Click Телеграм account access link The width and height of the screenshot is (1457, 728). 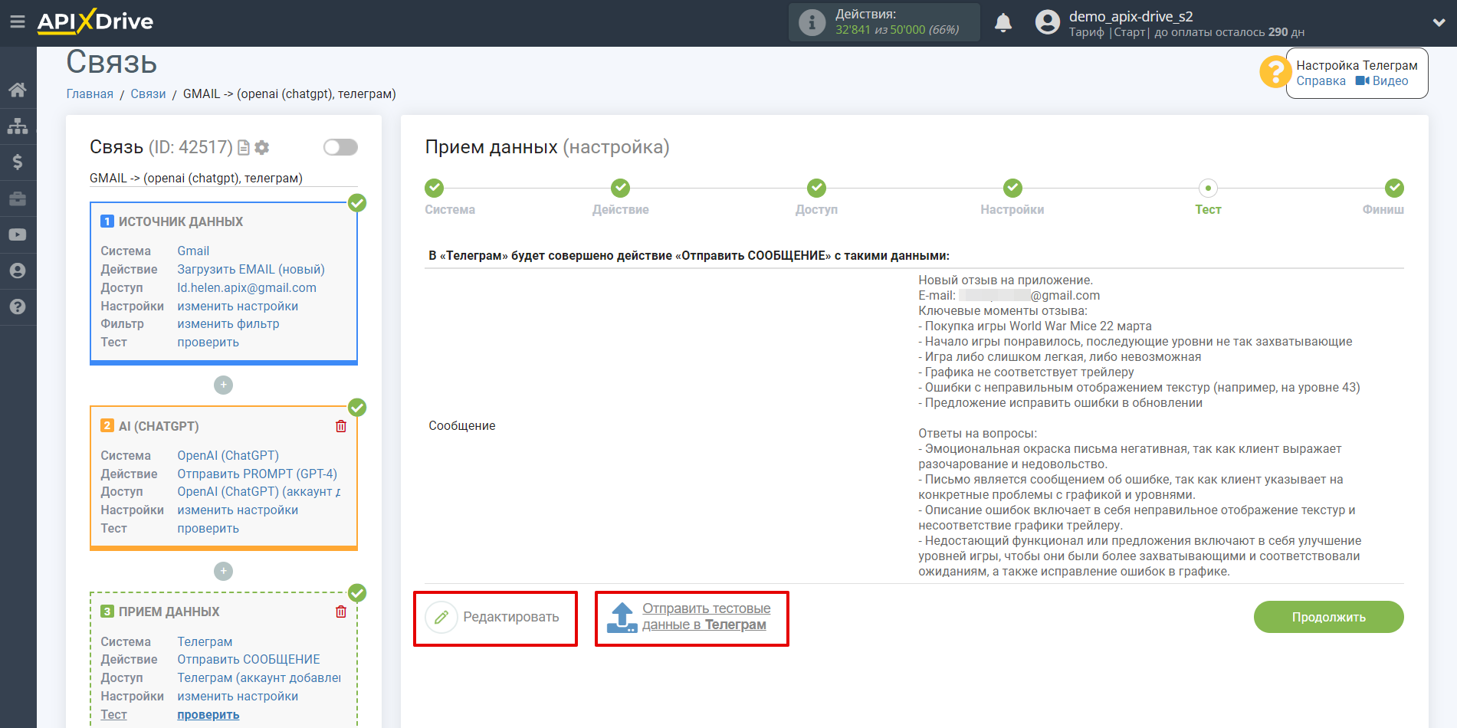(259, 678)
